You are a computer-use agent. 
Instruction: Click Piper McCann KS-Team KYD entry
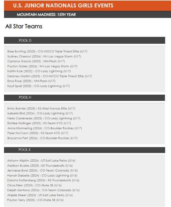pyautogui.click(x=38, y=133)
